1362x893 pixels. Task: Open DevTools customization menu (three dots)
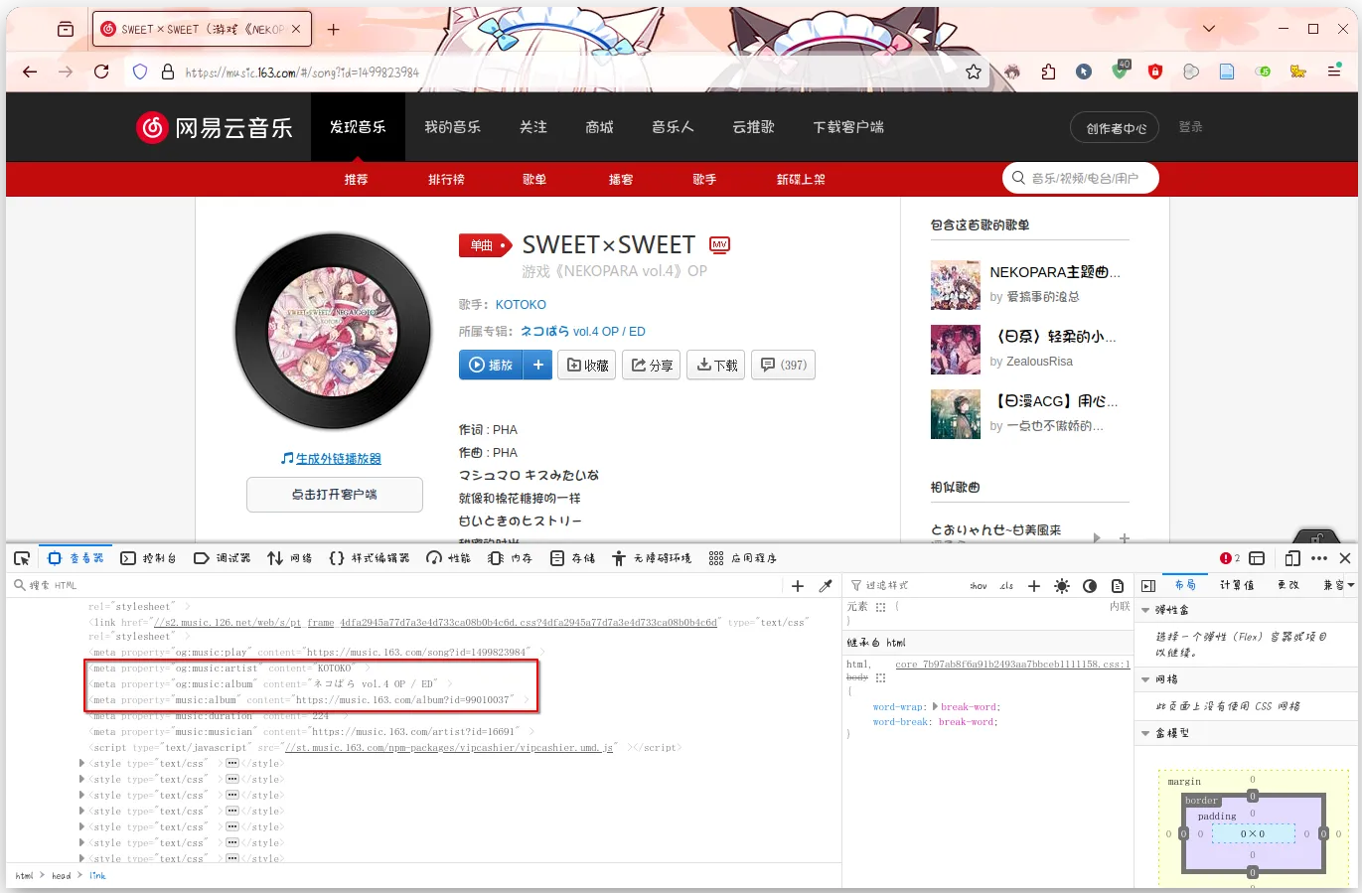click(x=1318, y=557)
